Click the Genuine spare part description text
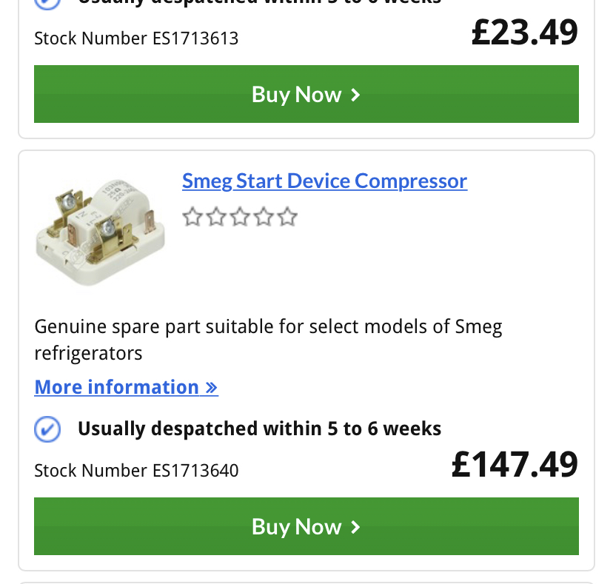The height and width of the screenshot is (584, 613). (268, 339)
